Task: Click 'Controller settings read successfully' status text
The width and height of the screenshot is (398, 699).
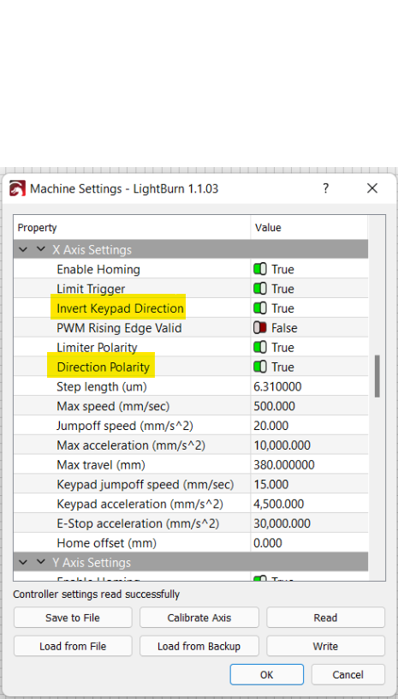Action: (x=96, y=594)
